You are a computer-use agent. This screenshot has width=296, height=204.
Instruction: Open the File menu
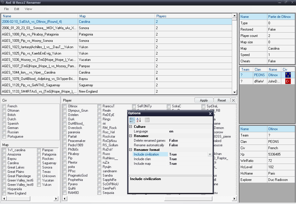pyautogui.click(x=6, y=9)
